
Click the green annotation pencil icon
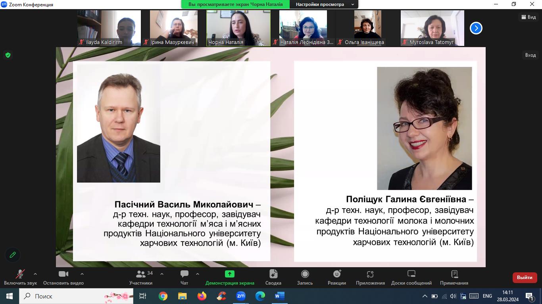pyautogui.click(x=13, y=255)
